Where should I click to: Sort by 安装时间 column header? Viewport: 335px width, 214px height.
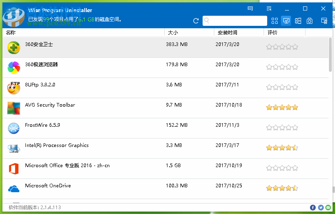(239, 33)
